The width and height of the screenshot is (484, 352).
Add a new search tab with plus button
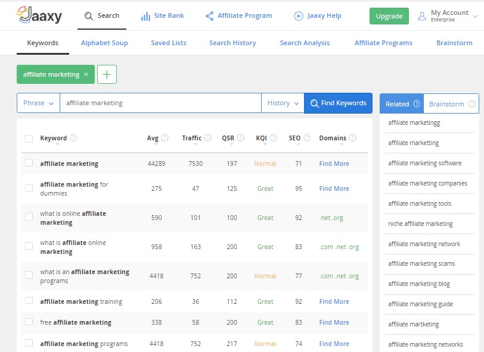[x=107, y=74]
